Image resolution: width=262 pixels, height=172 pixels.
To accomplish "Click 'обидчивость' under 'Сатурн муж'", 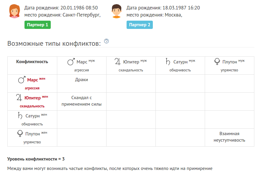I will (x=180, y=70).
